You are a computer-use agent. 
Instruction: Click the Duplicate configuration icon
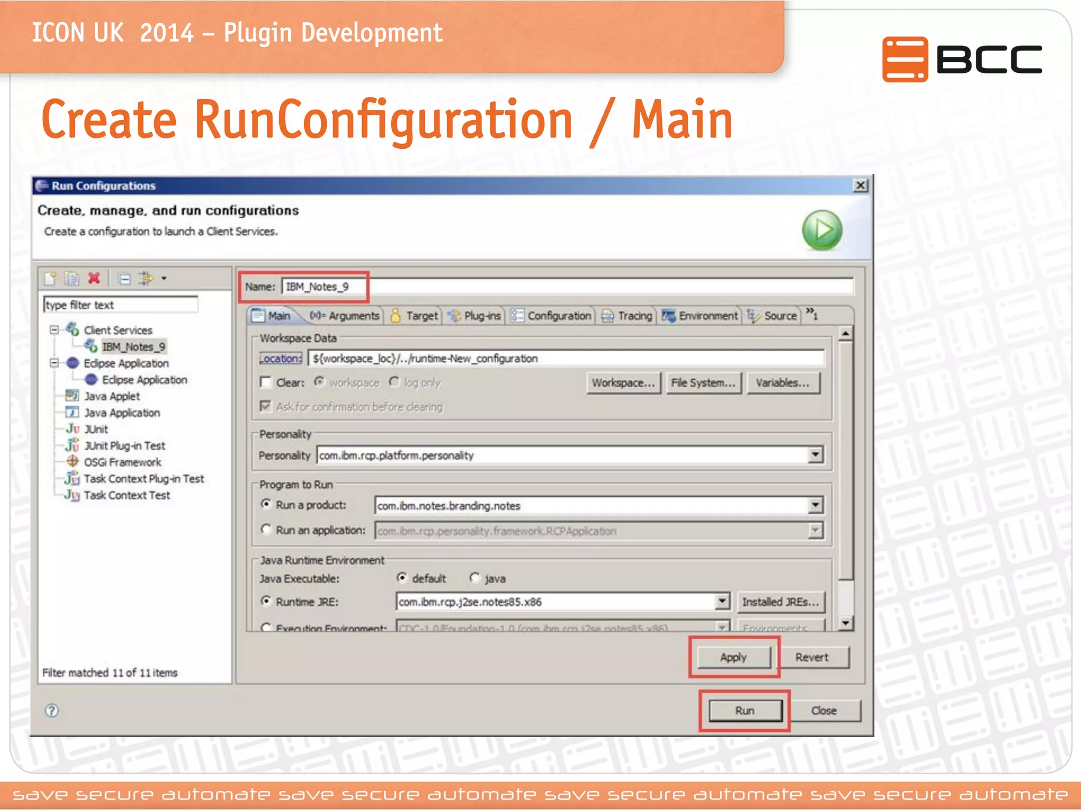72,278
